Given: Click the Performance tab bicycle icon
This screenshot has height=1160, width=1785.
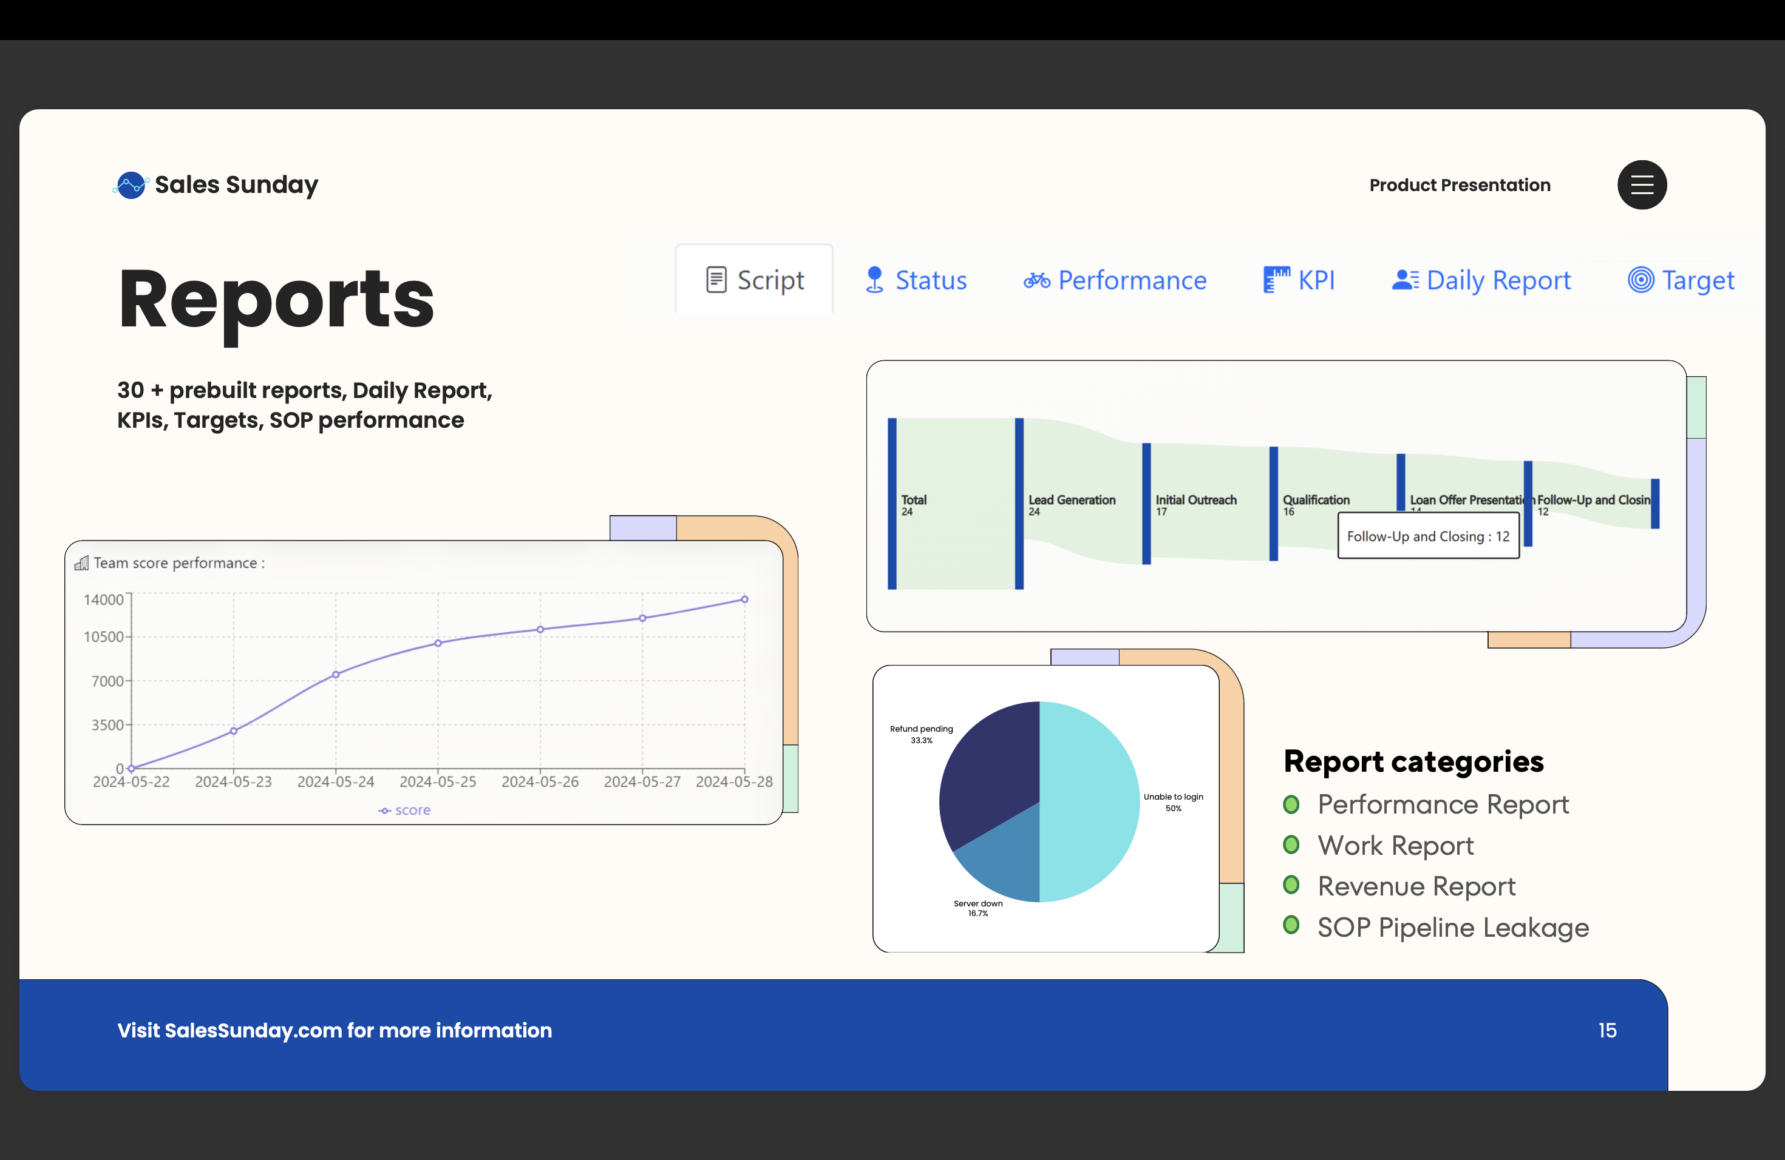Looking at the screenshot, I should 1036,280.
